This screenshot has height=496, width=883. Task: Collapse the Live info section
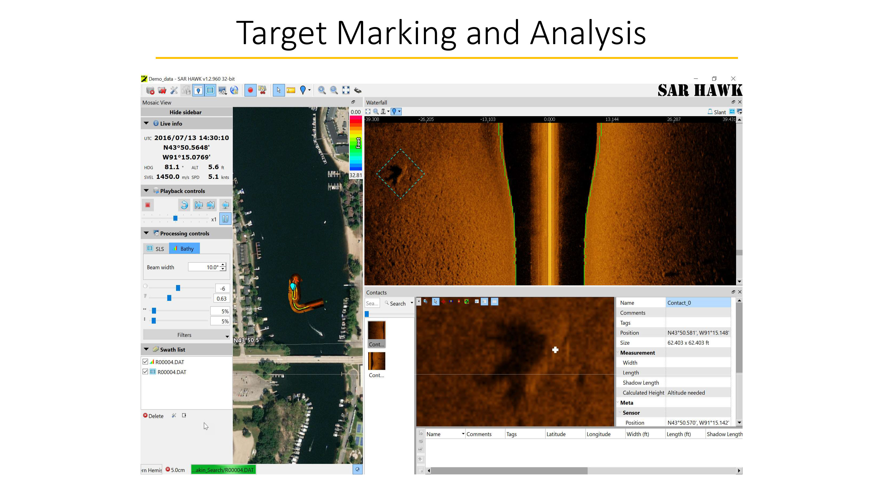pos(146,123)
